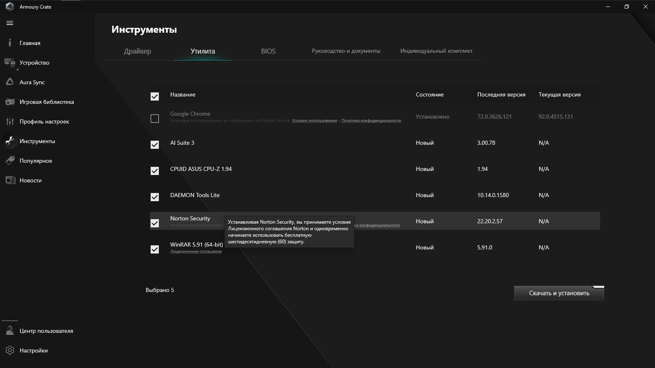
Task: Go to Главная in sidebar
Action: coord(30,43)
